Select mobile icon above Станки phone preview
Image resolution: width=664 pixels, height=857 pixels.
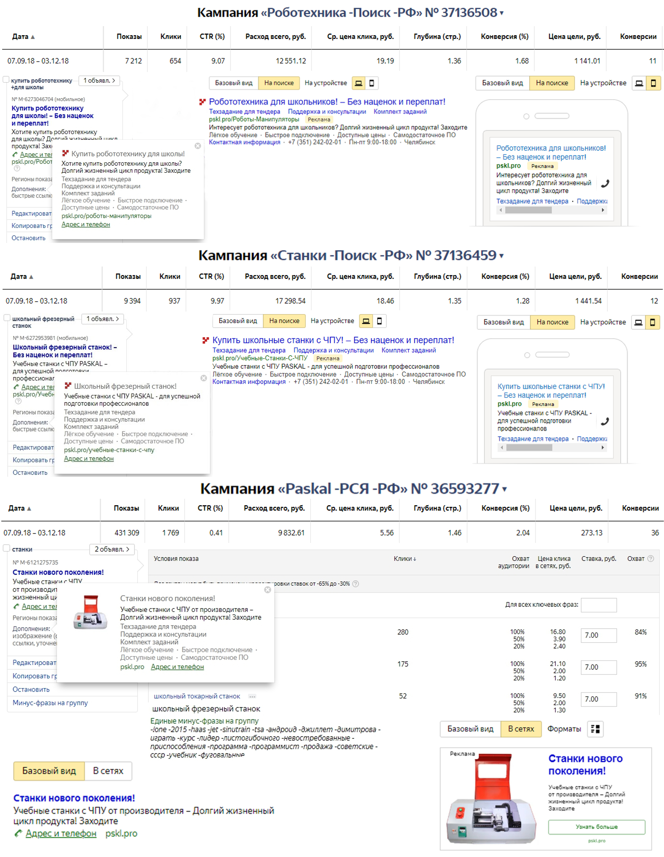click(x=653, y=322)
